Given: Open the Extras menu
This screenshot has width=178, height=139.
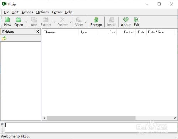Looking at the screenshot, I should tap(57, 12).
